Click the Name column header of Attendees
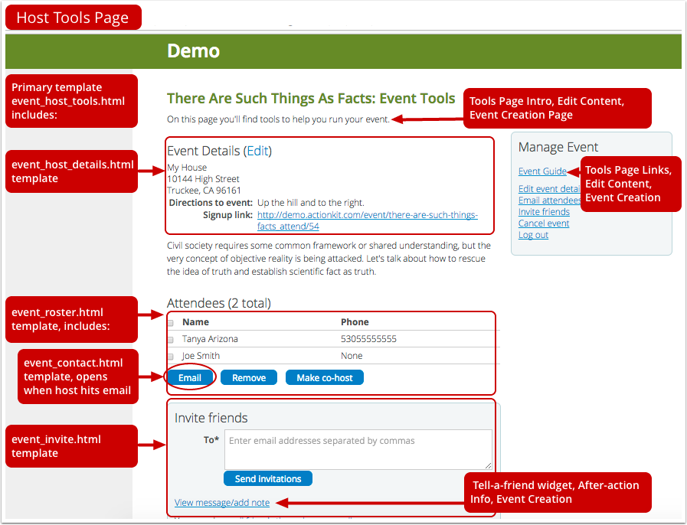The height and width of the screenshot is (525, 687). click(195, 321)
